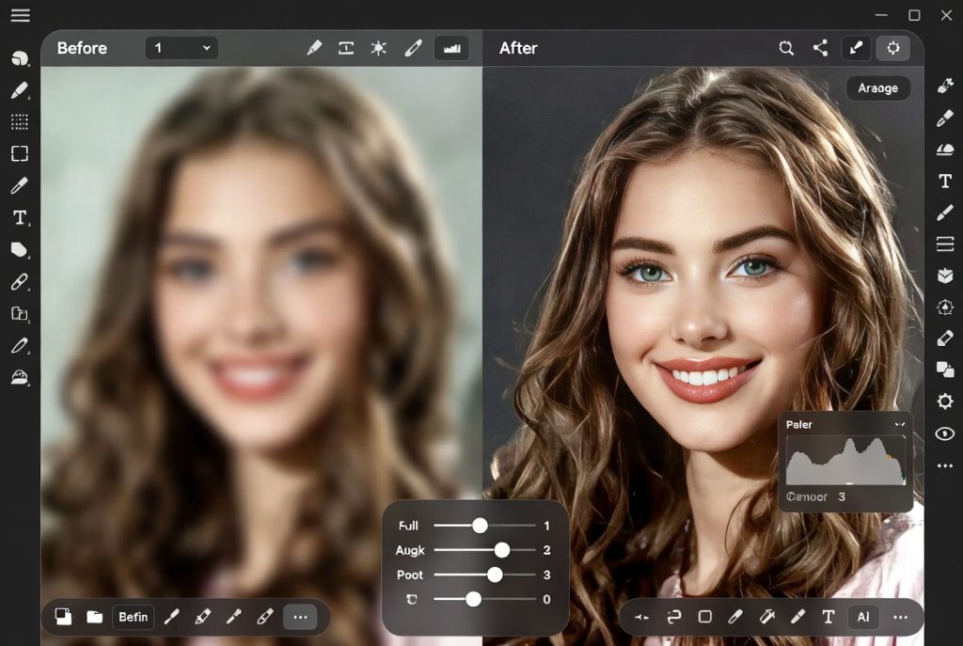Viewport: 963px width, 646px height.
Task: Select the Text tool in bottom-right toolbar
Action: click(x=828, y=617)
